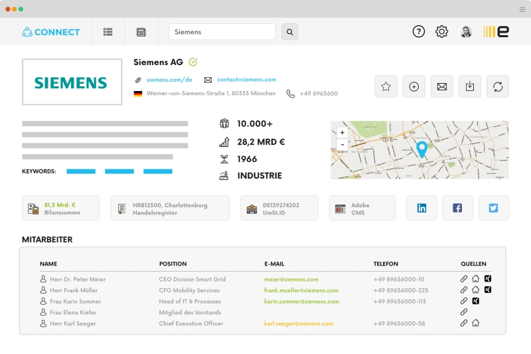Click the meier@siemens.com email address
This screenshot has height=354, width=531.
[291, 280]
